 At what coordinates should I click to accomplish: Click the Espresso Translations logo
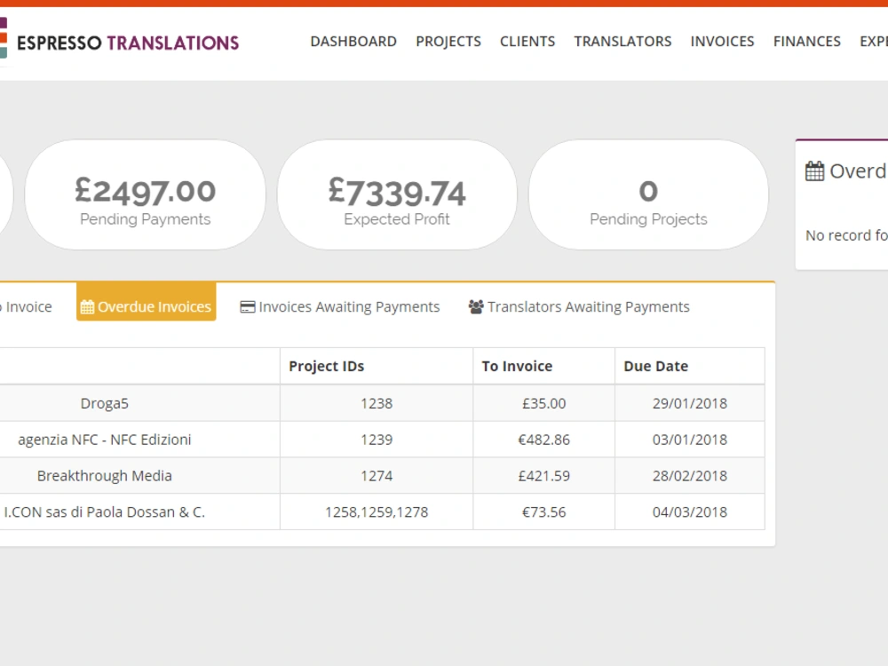[x=120, y=43]
